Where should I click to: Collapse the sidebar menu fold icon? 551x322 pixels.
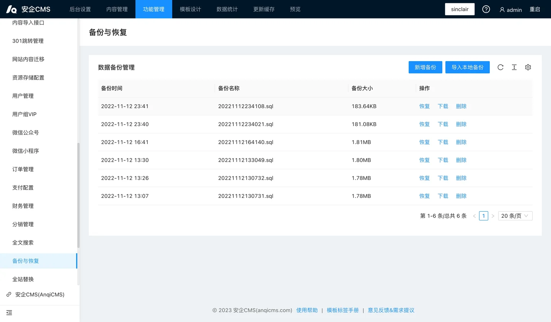[x=9, y=313]
